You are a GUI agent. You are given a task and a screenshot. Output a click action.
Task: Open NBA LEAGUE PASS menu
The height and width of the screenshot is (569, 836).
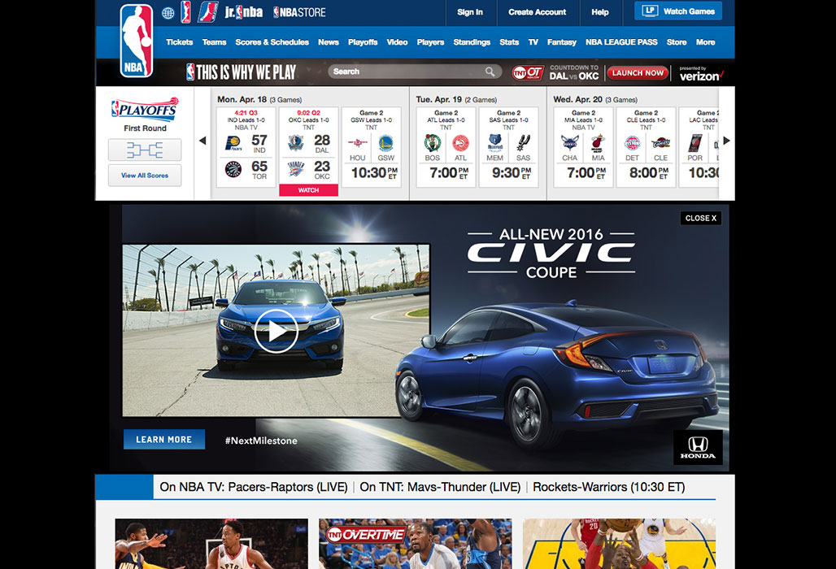[x=621, y=42]
